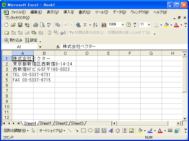Viewport: 189px width, 141px height.
Task: Save workbook using floppy disk icon
Action: (x=20, y=25)
